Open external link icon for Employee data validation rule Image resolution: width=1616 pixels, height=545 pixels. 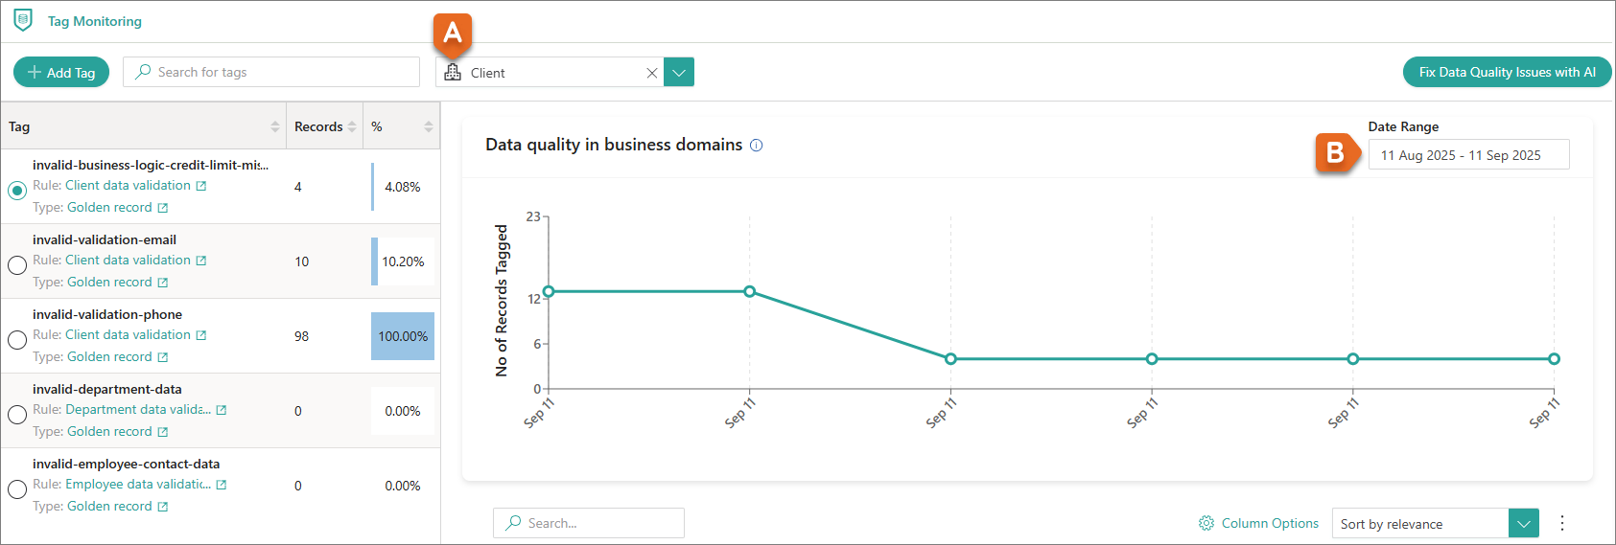click(222, 485)
